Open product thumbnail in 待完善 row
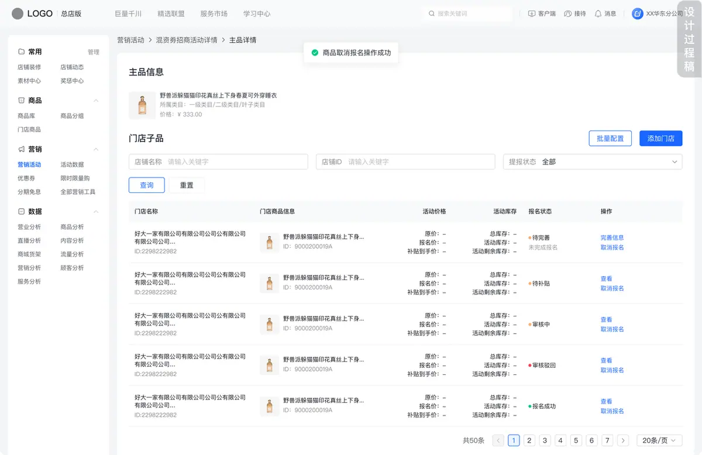The height and width of the screenshot is (455, 702). (x=269, y=242)
